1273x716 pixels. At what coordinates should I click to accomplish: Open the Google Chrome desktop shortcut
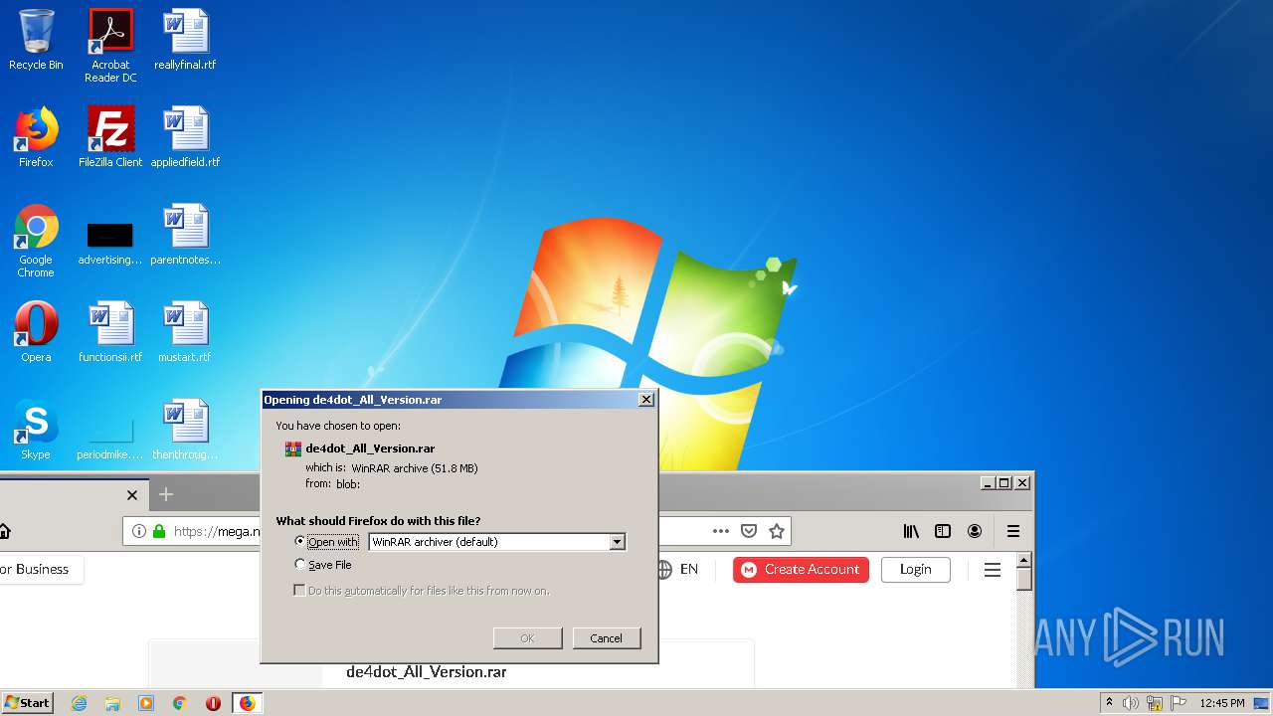click(36, 241)
